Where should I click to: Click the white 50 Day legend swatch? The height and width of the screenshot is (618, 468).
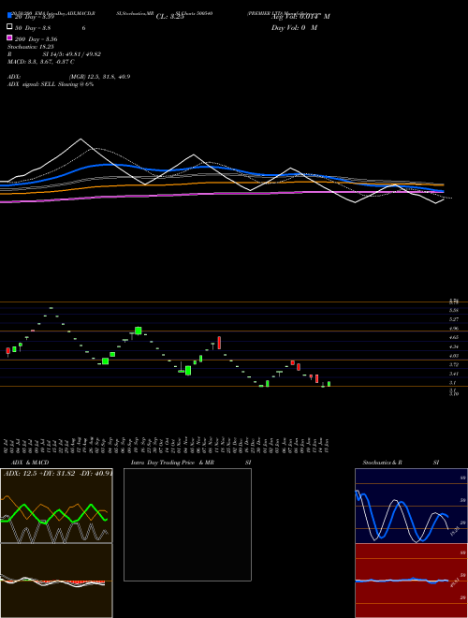pyautogui.click(x=9, y=27)
